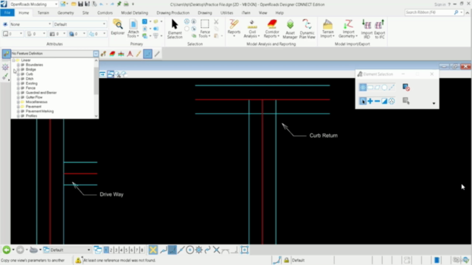472x265 pixels.
Task: Open the 'None' element template dropdown
Action: 31,24
